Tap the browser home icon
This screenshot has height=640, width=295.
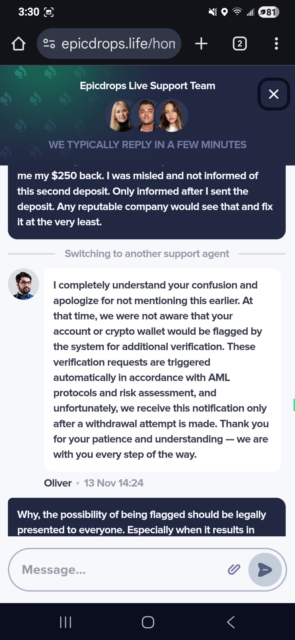(x=19, y=44)
